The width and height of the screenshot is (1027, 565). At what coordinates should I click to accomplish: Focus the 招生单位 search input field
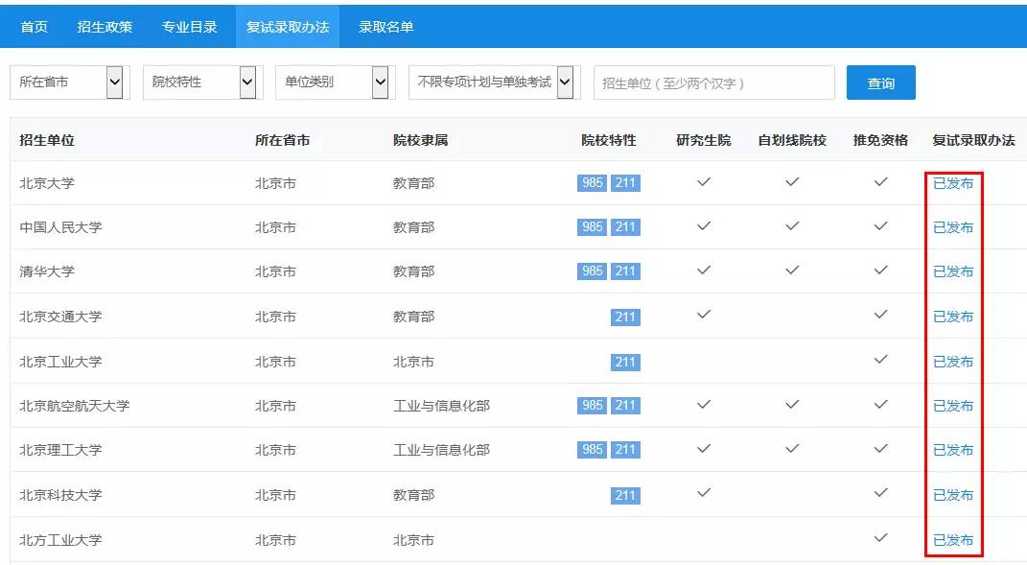(714, 82)
